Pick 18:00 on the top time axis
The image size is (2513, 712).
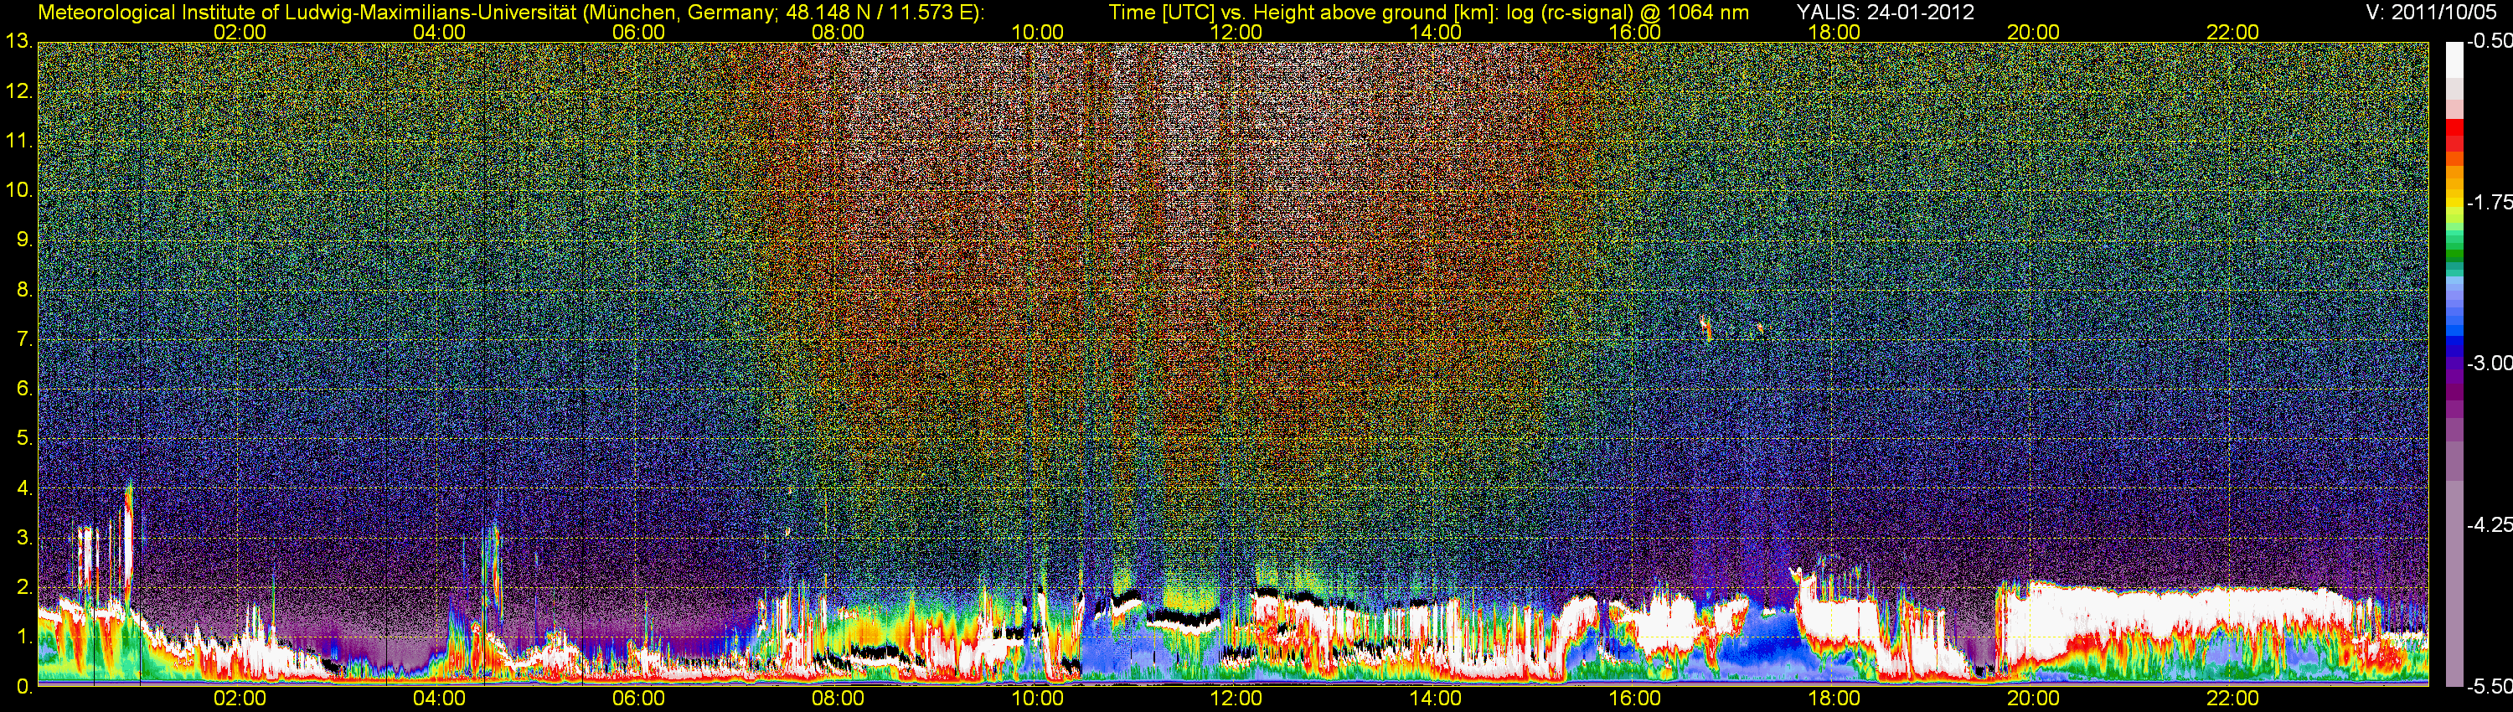[x=1834, y=32]
